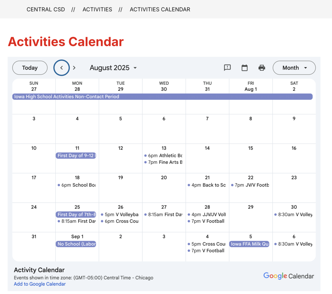
Task: Open 4pm Back to School event
Action: 207,185
